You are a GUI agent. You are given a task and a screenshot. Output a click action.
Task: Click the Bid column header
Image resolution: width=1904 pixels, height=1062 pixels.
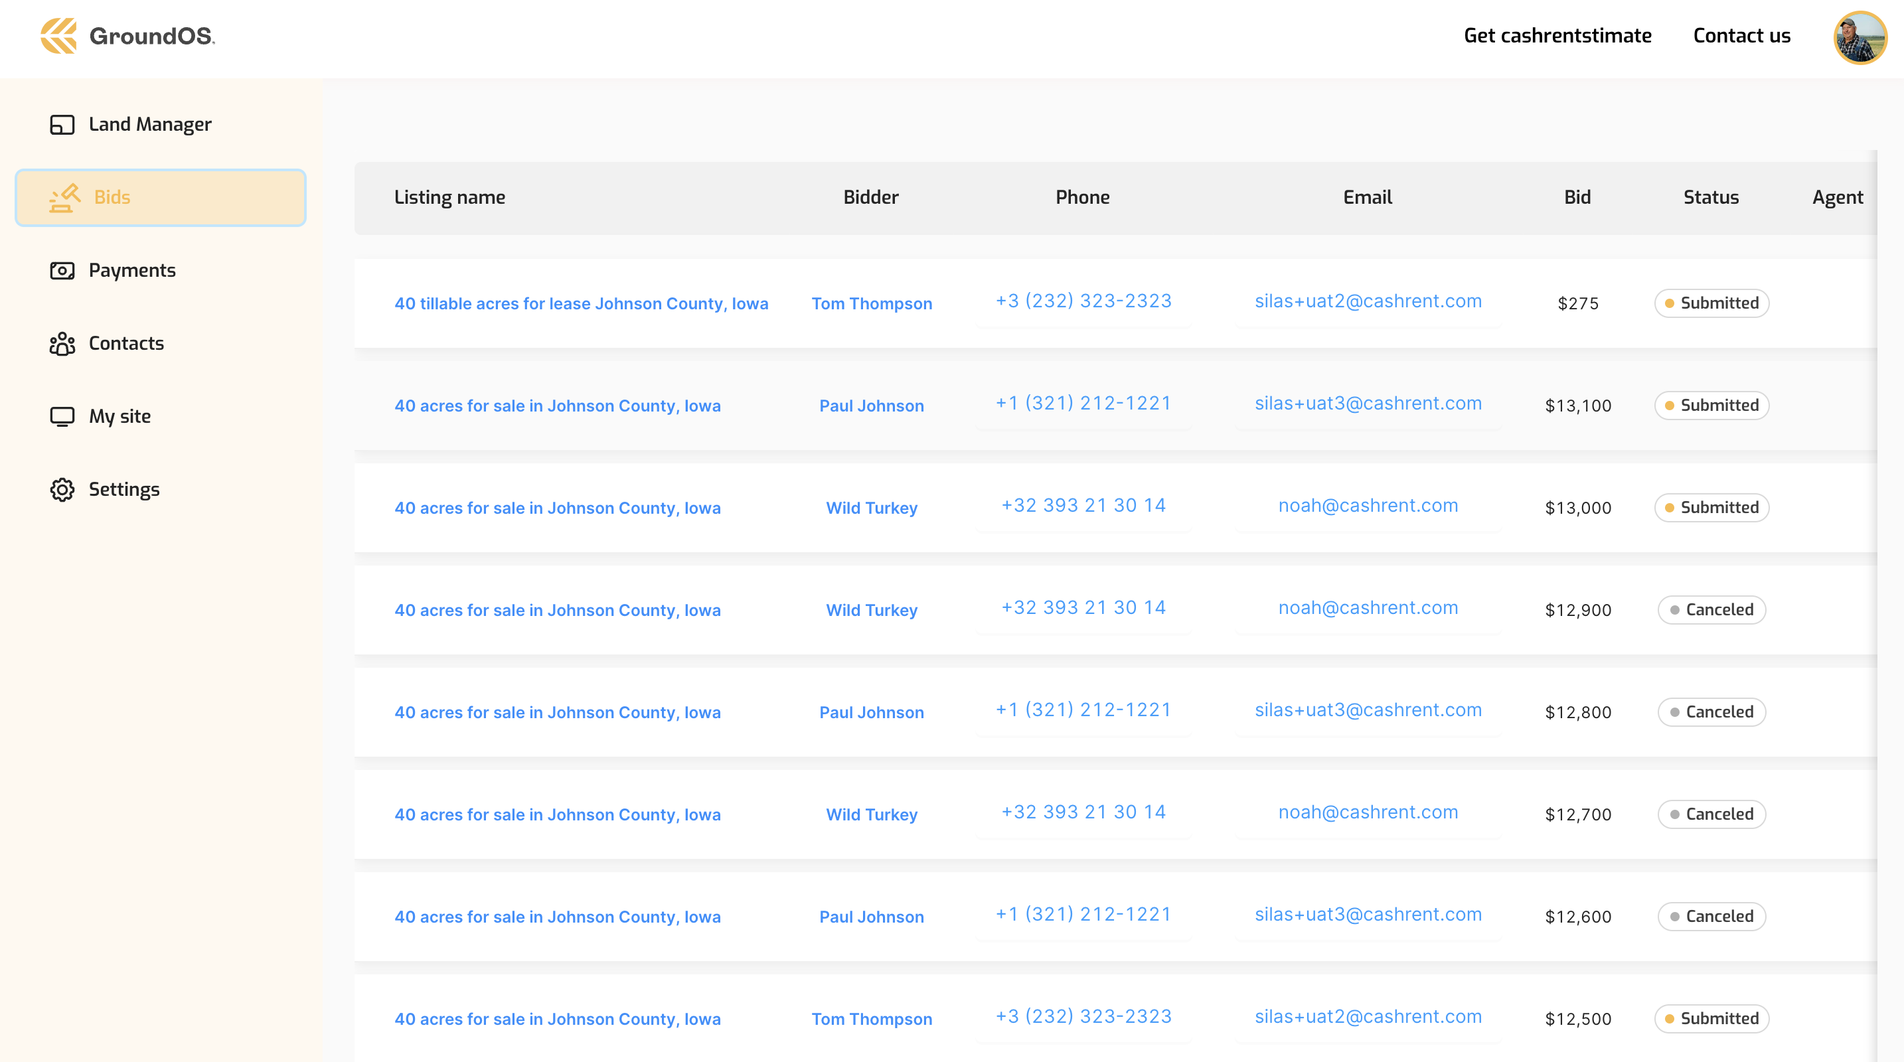tap(1578, 197)
